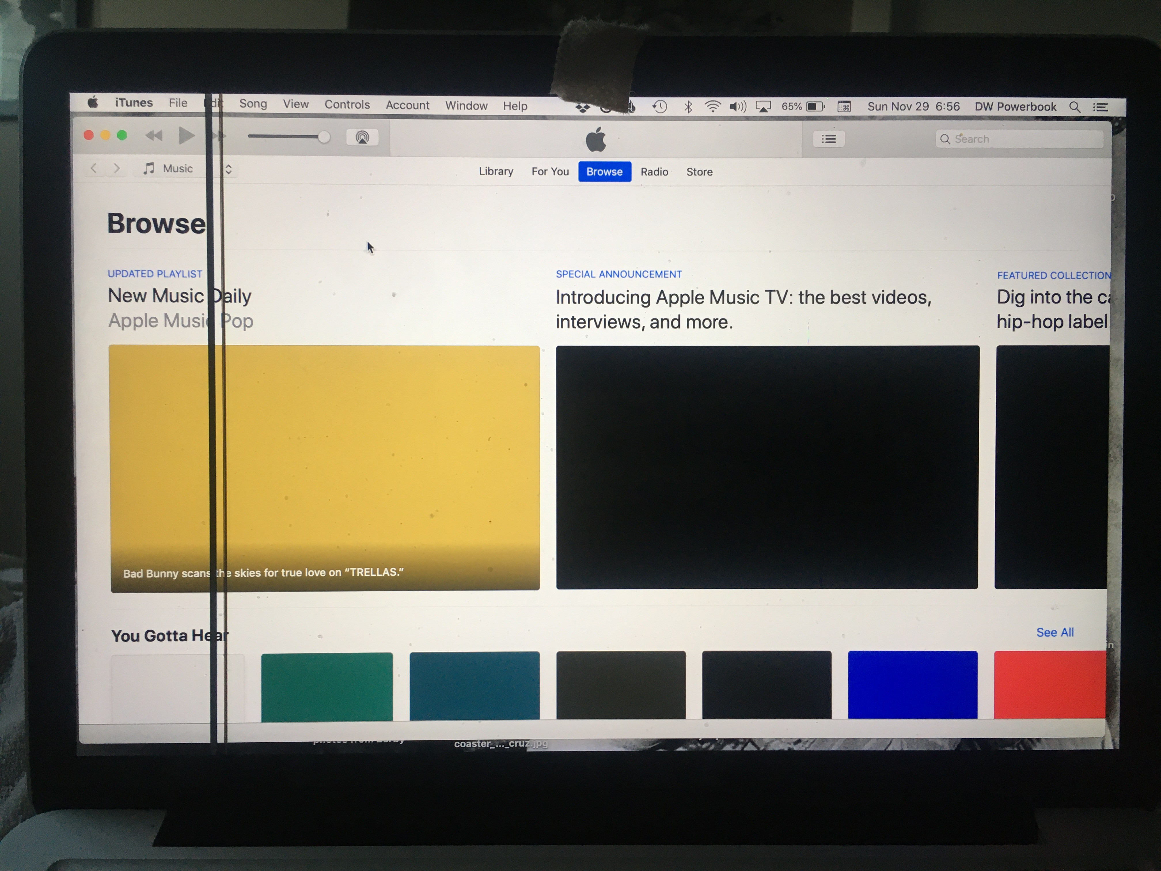
Task: Open the New Music Daily playlist title
Action: [x=179, y=296]
